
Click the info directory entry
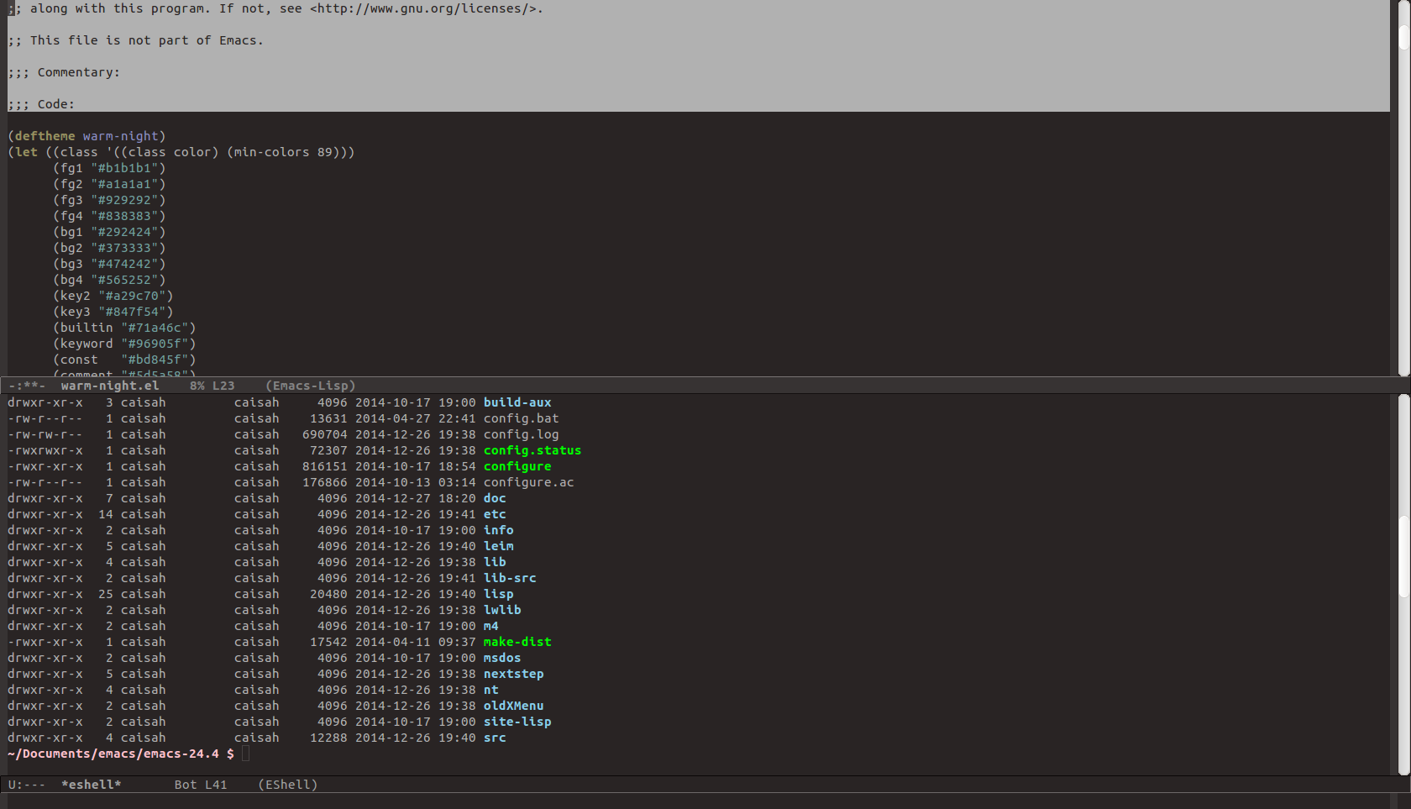[x=498, y=530]
